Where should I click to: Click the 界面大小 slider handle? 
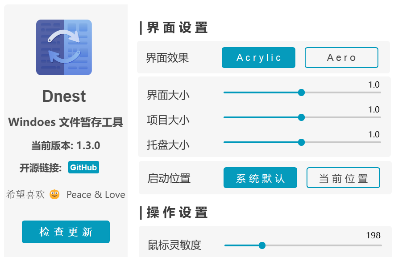[301, 92]
